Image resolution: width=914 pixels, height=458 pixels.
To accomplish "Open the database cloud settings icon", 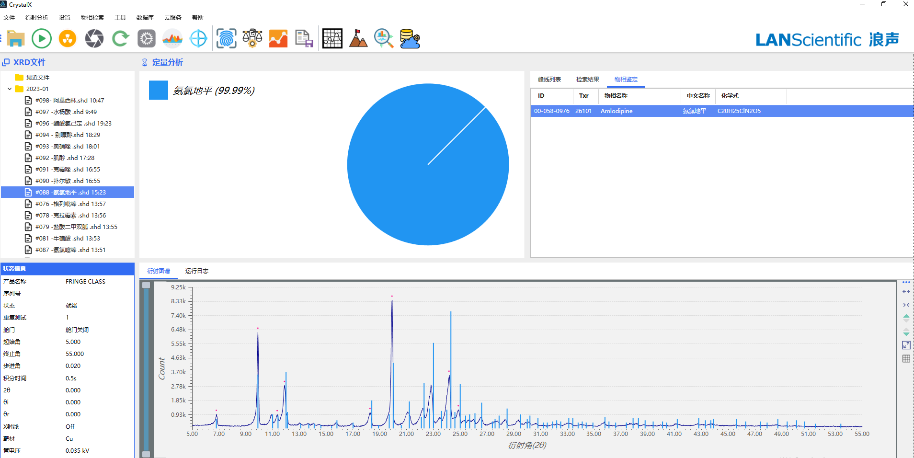I will click(410, 38).
